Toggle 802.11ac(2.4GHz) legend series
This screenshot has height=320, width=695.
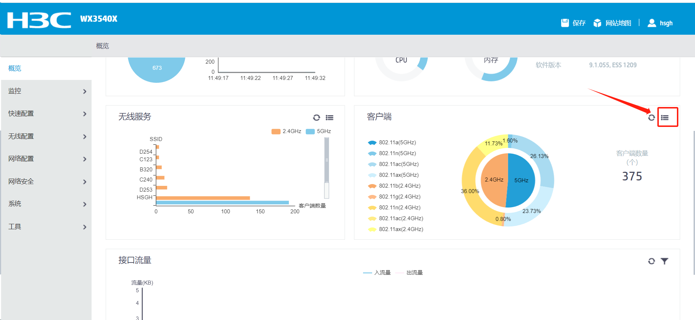[x=396, y=218]
